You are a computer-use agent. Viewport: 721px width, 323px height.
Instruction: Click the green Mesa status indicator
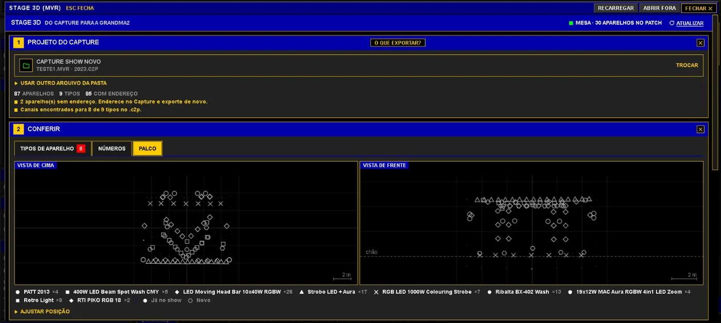[x=571, y=23]
